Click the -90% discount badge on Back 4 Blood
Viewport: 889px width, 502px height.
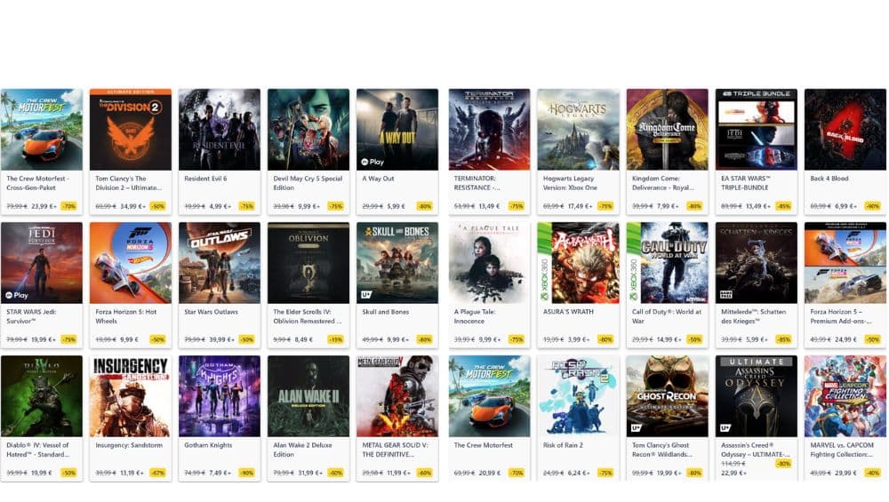click(873, 206)
